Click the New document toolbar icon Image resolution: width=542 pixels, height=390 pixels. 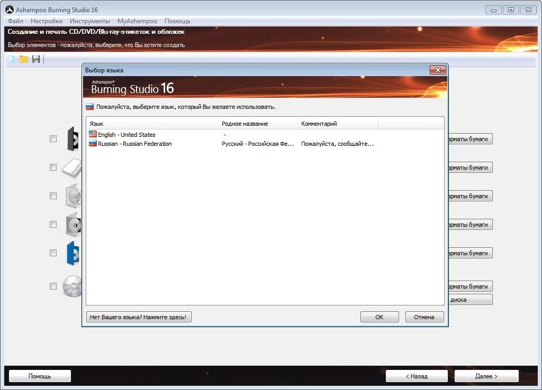pyautogui.click(x=12, y=59)
